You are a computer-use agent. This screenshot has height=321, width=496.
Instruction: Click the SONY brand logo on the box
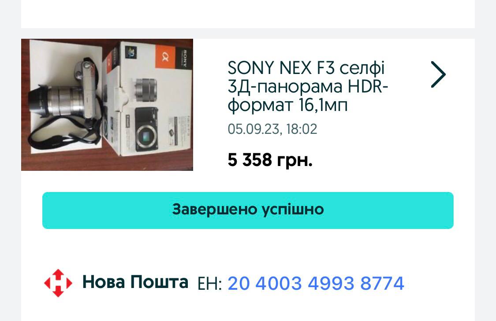point(183,58)
